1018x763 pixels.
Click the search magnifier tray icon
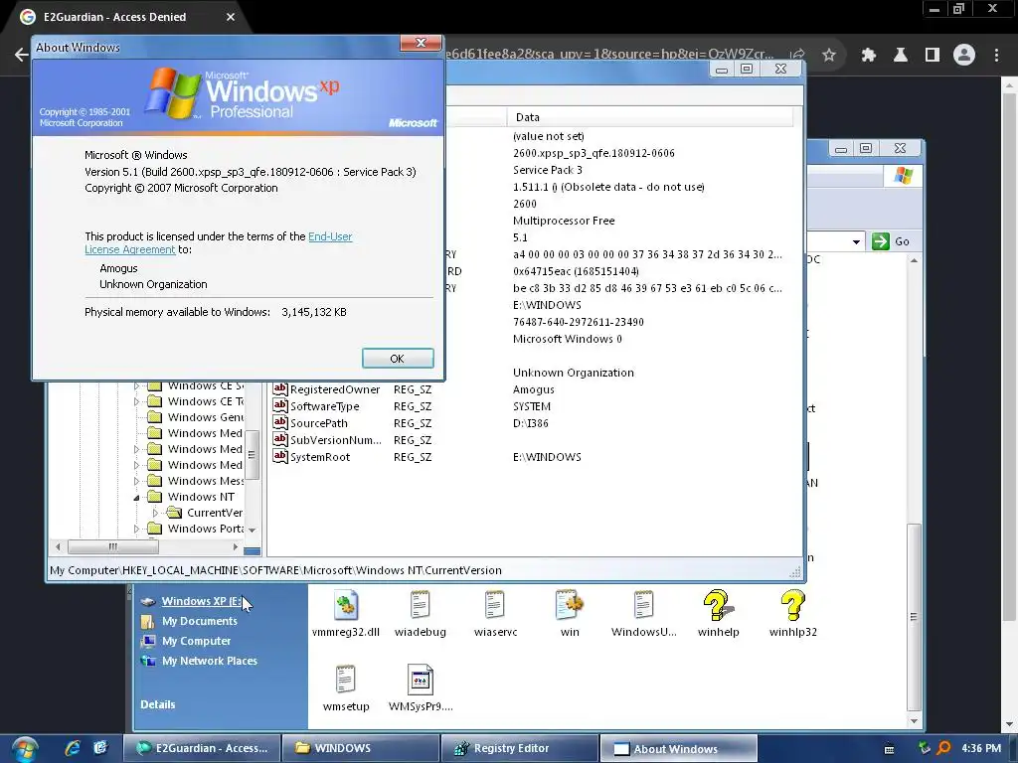tap(944, 748)
